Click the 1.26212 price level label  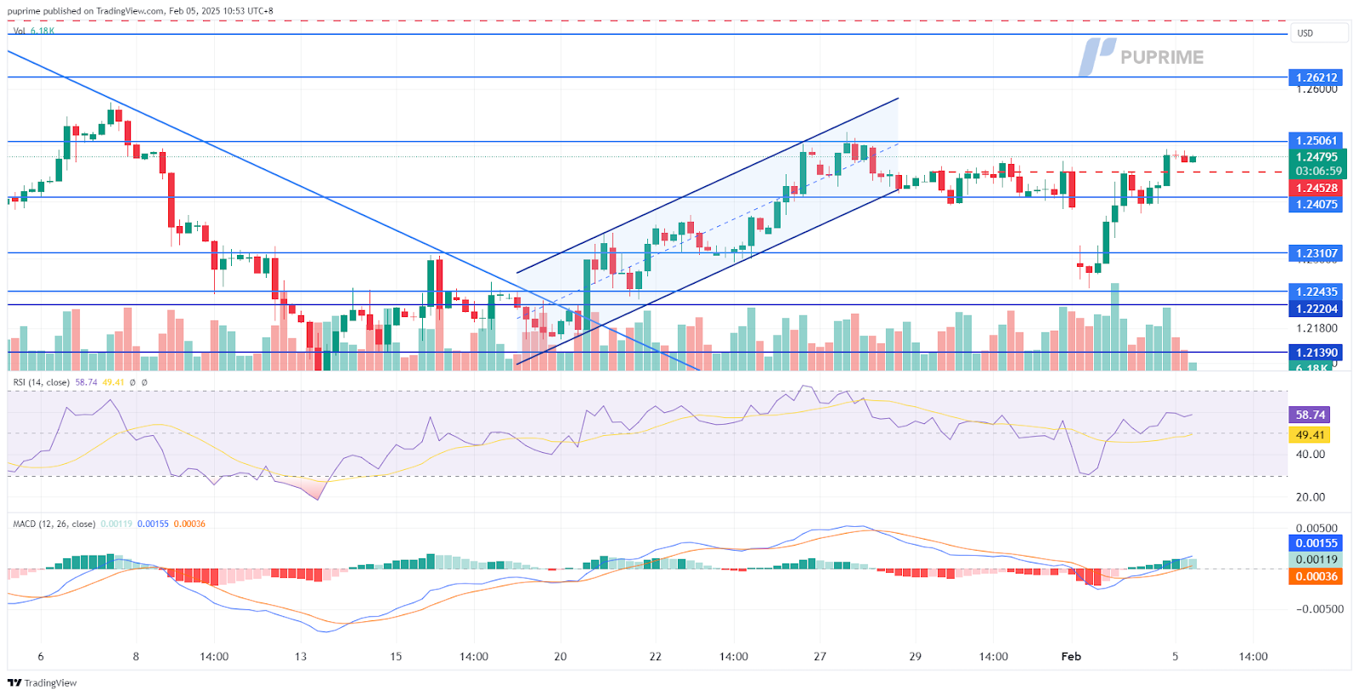pos(1316,77)
